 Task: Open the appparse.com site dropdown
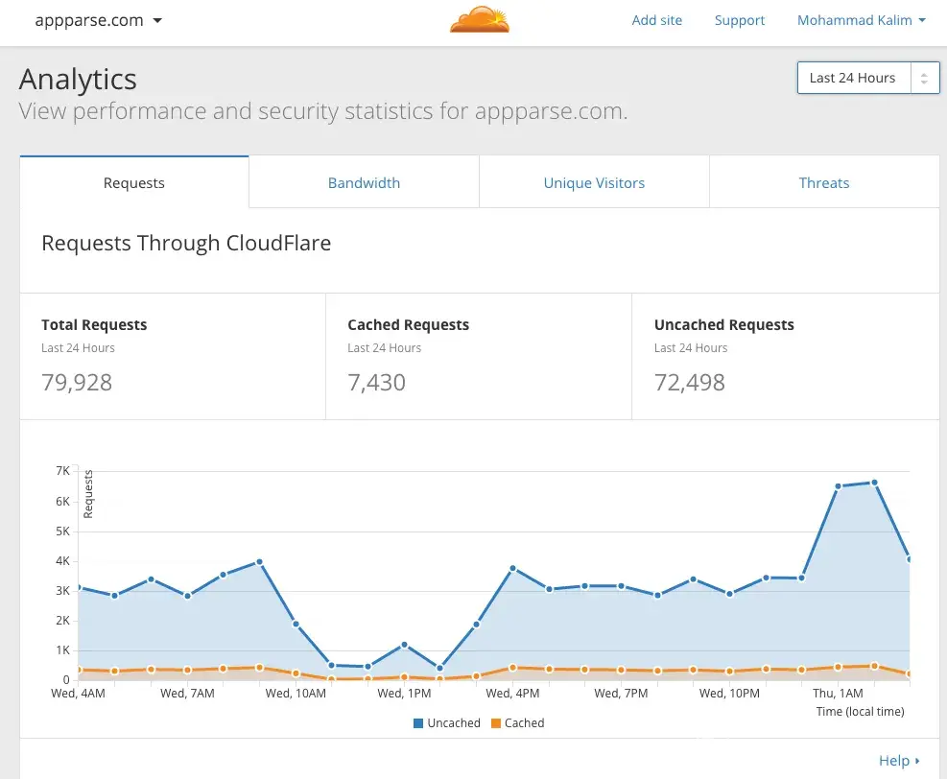(x=98, y=20)
